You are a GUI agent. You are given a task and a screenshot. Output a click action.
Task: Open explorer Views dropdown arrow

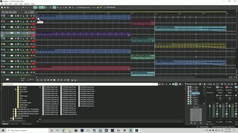coord(182,84)
